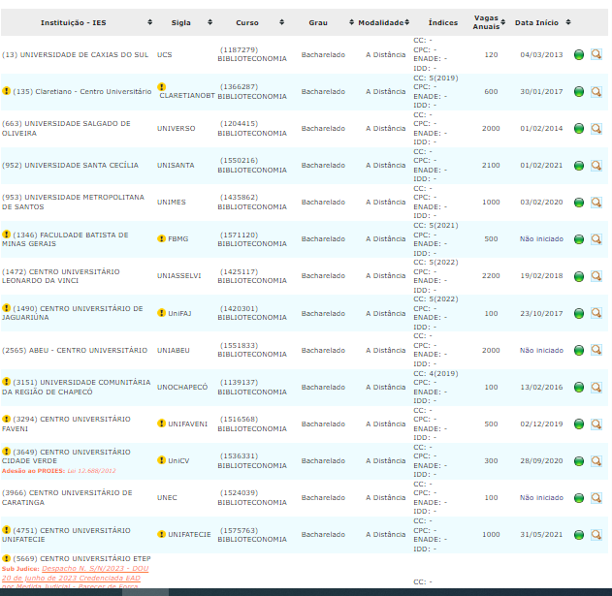612x596 pixels.
Task: Open details magnifier for UNISANTA row
Action: pyautogui.click(x=596, y=166)
